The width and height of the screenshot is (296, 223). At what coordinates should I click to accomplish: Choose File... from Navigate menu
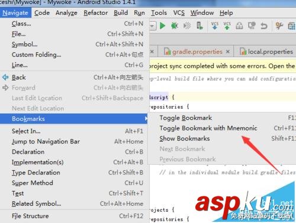[x=74, y=34]
